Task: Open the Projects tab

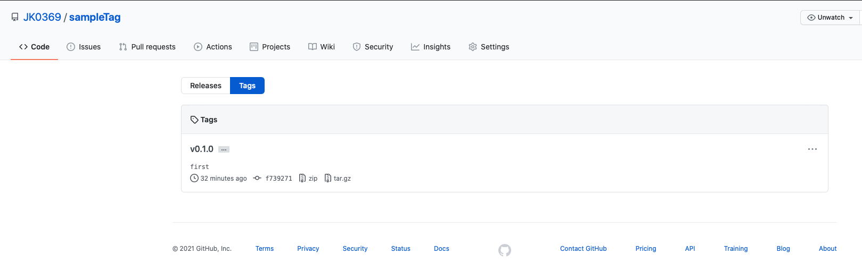Action: [270, 47]
